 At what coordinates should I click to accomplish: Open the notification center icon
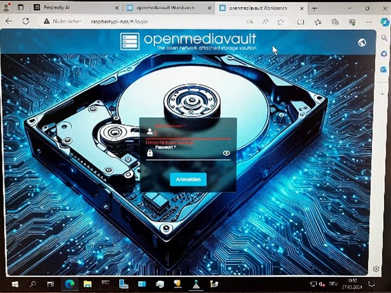371,284
